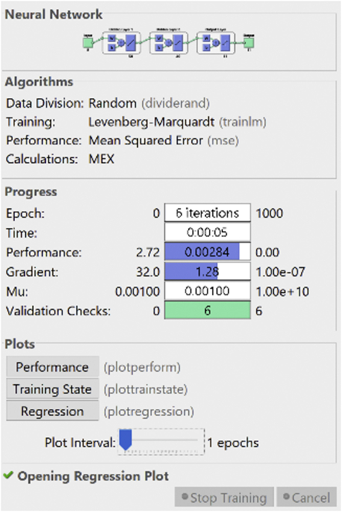Click the Epoch iterations progress bar
This screenshot has height=513, width=343.
point(207,213)
